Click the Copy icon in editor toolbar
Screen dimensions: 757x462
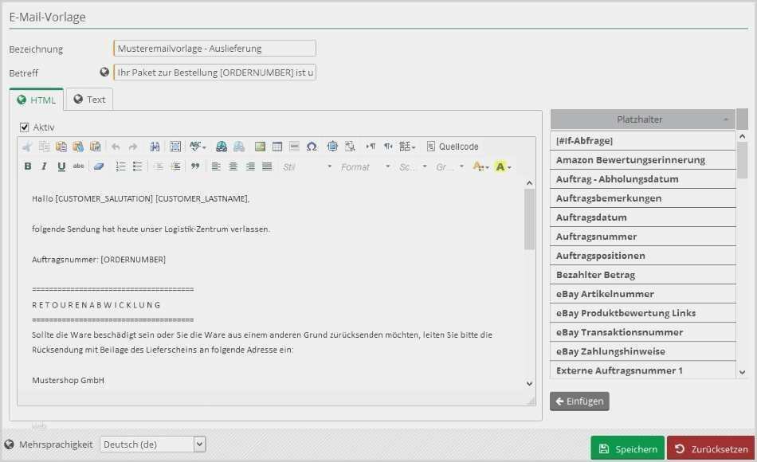[44, 147]
